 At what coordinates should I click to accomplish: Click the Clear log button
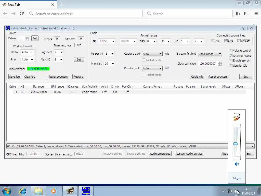30,77
